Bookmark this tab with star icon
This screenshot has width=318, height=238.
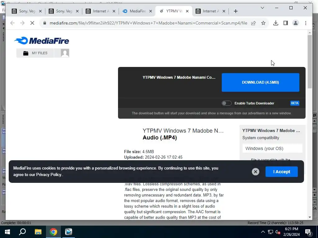click(263, 23)
